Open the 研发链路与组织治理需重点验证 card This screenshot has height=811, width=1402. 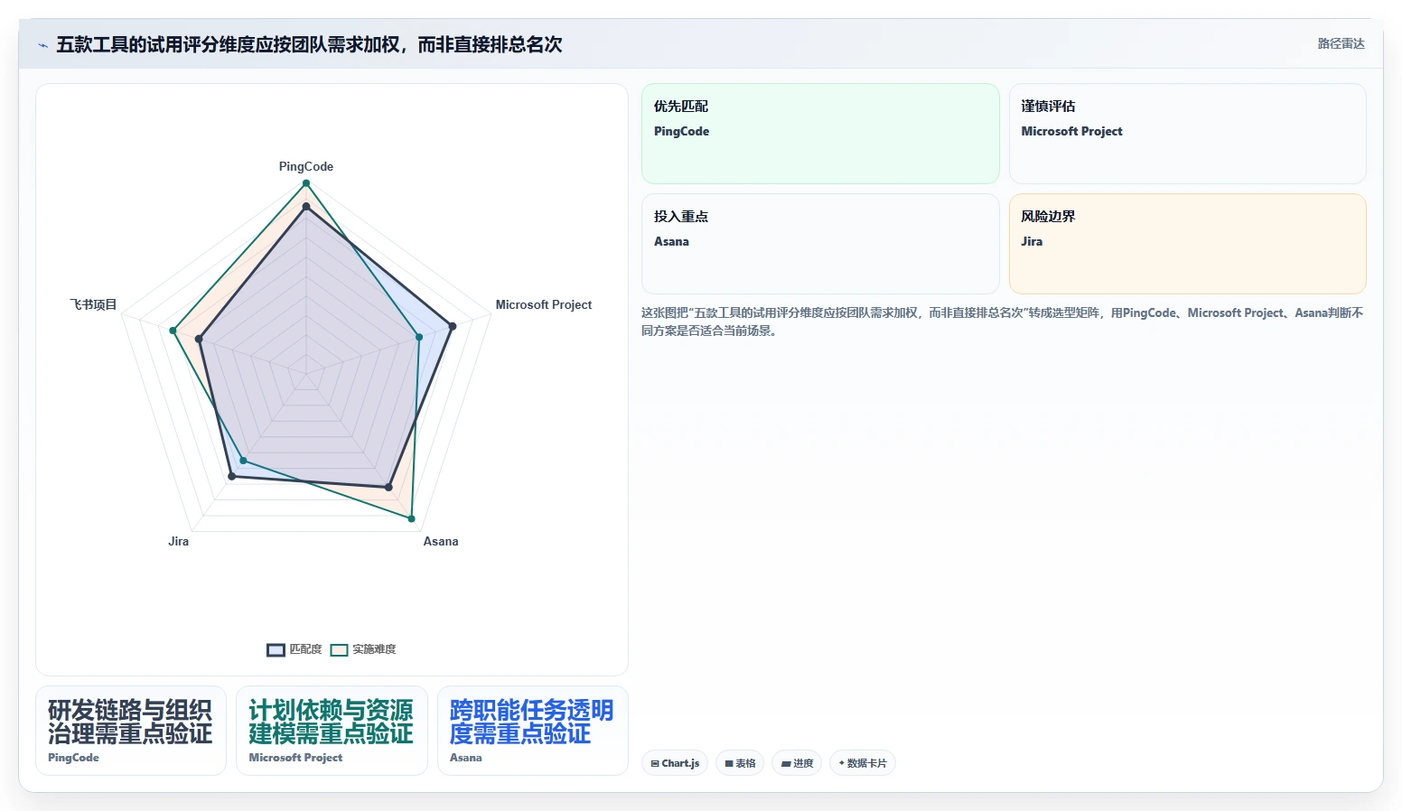pos(131,731)
